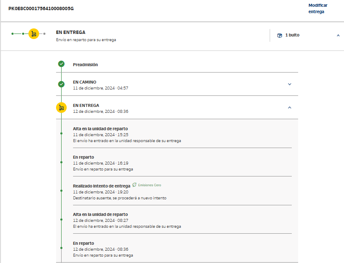This screenshot has height=263, width=344.
Task: Click the yellow delivery cart icon in progress header
Action: click(x=34, y=34)
